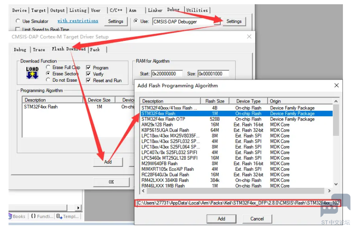The width and height of the screenshot is (354, 229).
Task: Click the RAM Size field
Action: coord(213,74)
